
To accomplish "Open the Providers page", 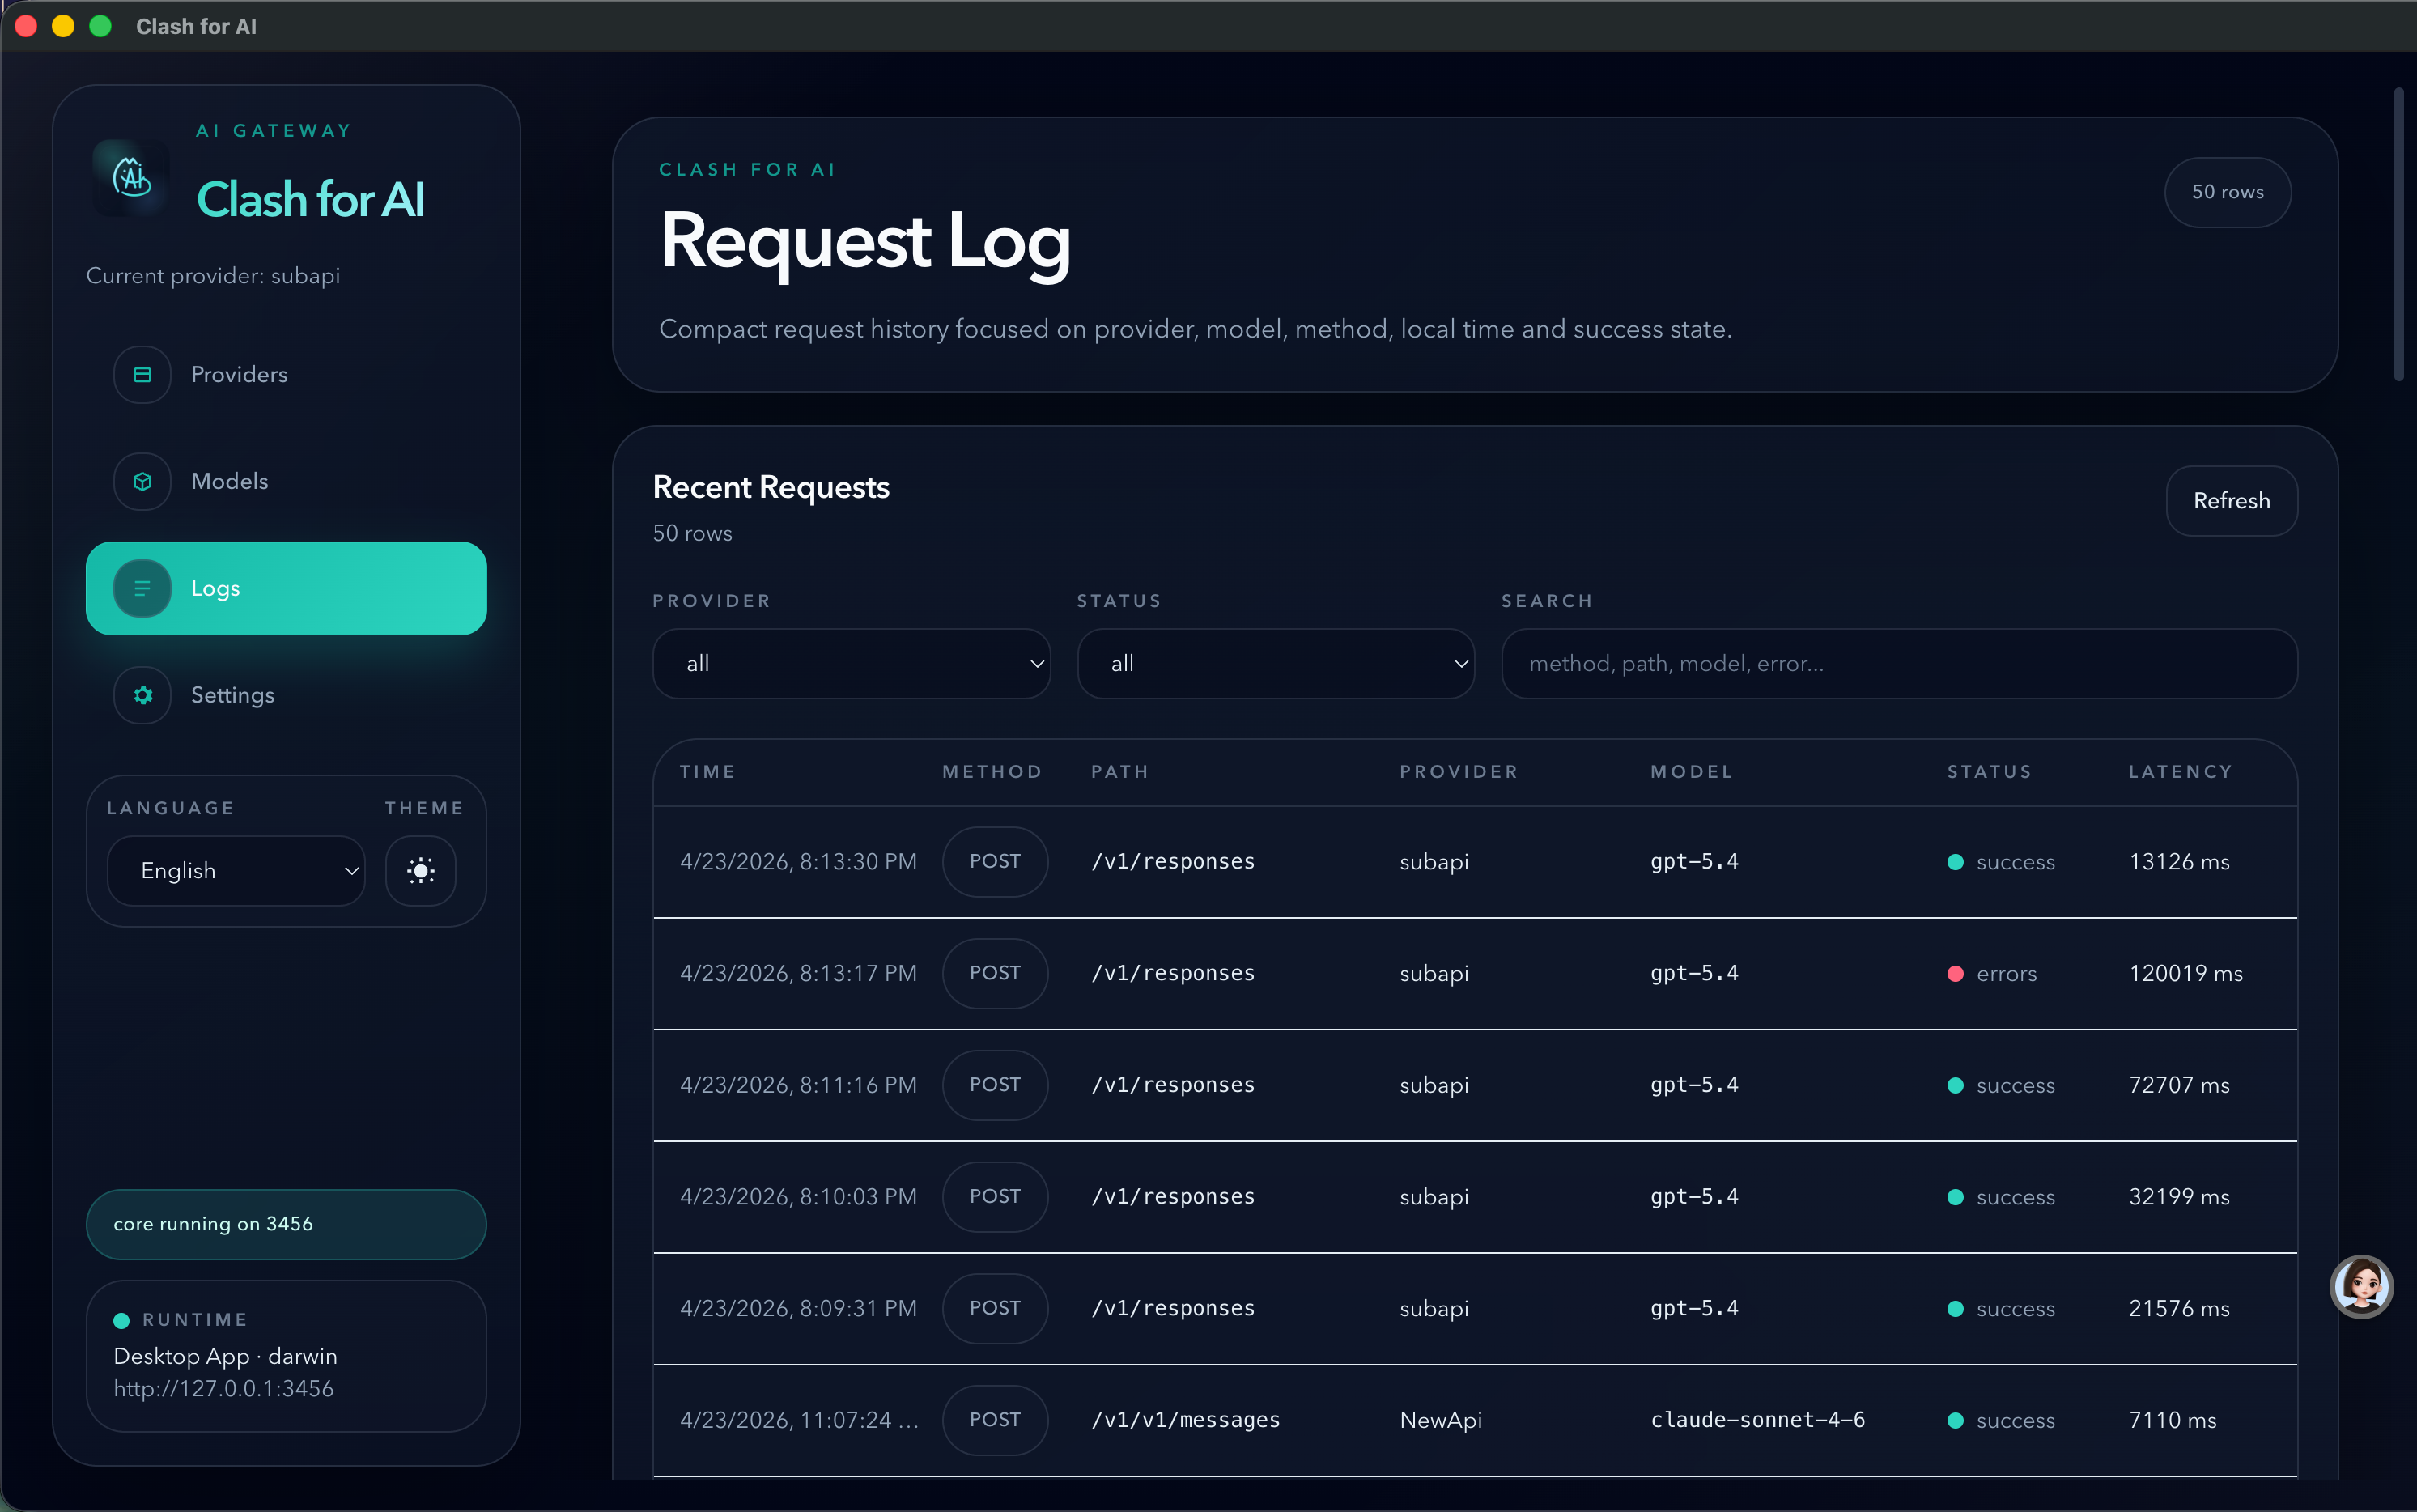I will 286,374.
